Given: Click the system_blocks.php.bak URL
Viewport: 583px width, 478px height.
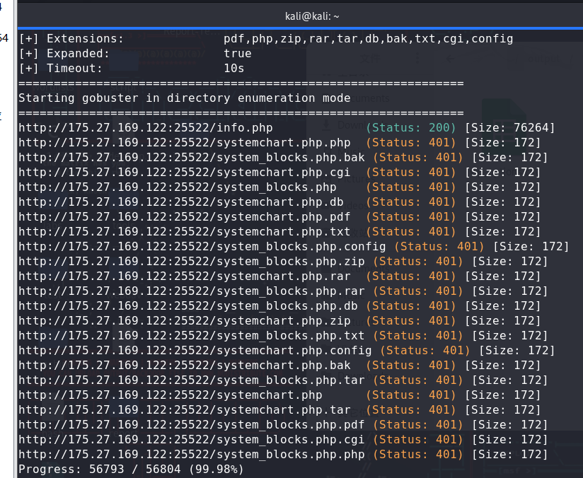Looking at the screenshot, I should click(191, 157).
